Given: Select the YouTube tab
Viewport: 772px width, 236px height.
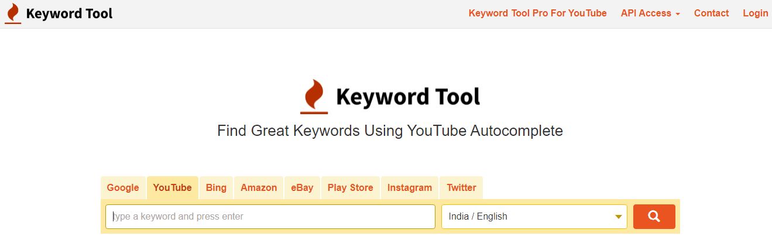Looking at the screenshot, I should (x=173, y=188).
